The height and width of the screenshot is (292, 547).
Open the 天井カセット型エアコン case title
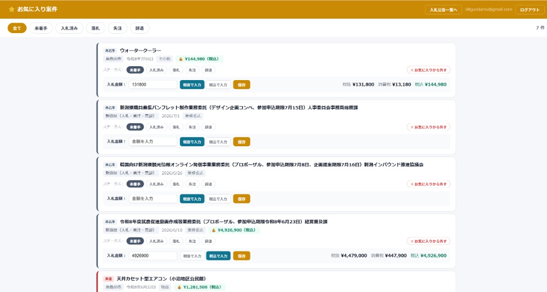point(161,279)
